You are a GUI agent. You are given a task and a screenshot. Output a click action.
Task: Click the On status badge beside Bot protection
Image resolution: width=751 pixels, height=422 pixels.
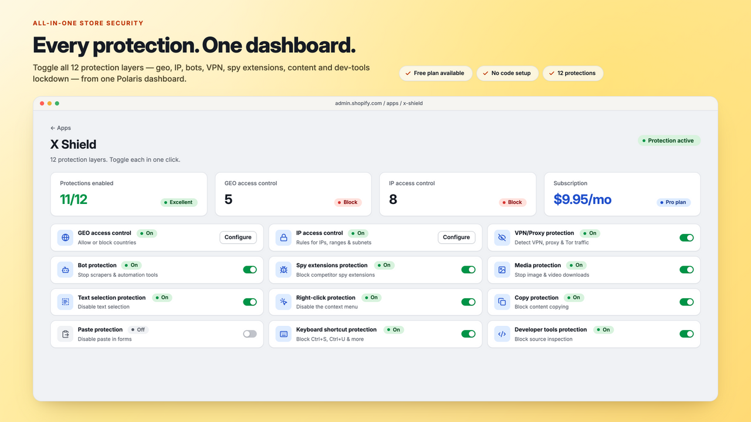coord(131,266)
